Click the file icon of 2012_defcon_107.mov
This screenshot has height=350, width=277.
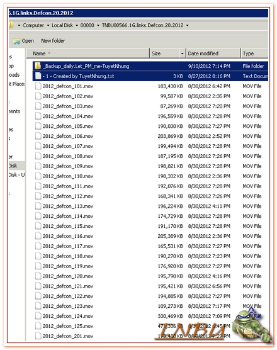[x=38, y=146]
